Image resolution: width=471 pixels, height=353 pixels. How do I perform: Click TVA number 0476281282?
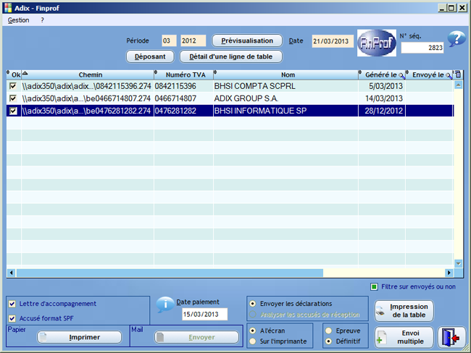(183, 111)
